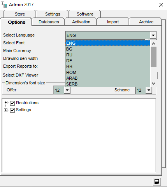Expand the Restrictions tree node
167x187 pixels.
tap(5, 103)
